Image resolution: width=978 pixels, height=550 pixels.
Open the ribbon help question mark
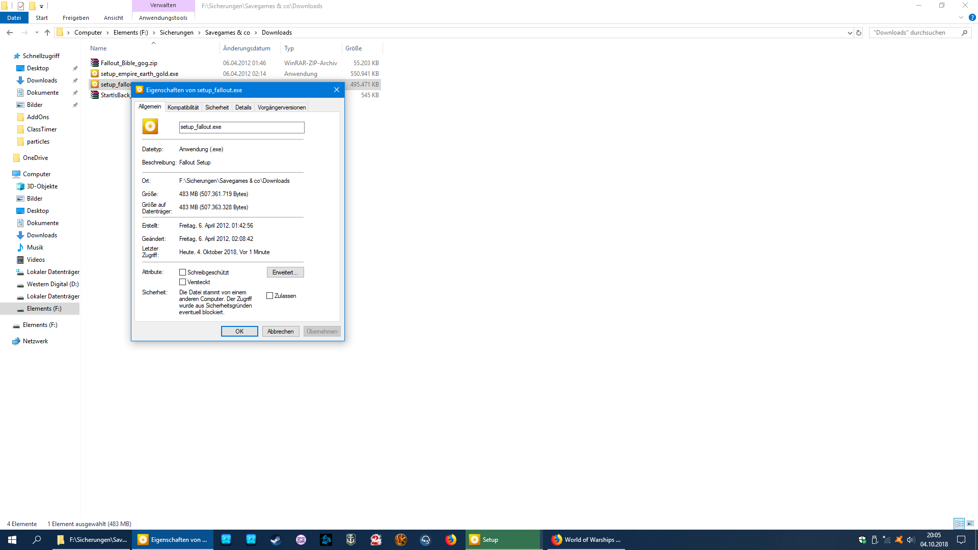pos(972,18)
